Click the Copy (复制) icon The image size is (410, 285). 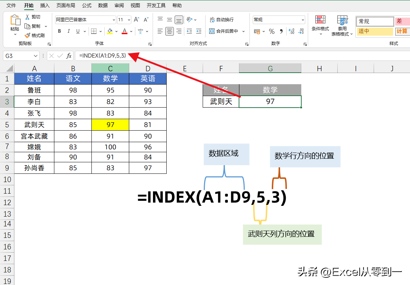click(x=27, y=26)
